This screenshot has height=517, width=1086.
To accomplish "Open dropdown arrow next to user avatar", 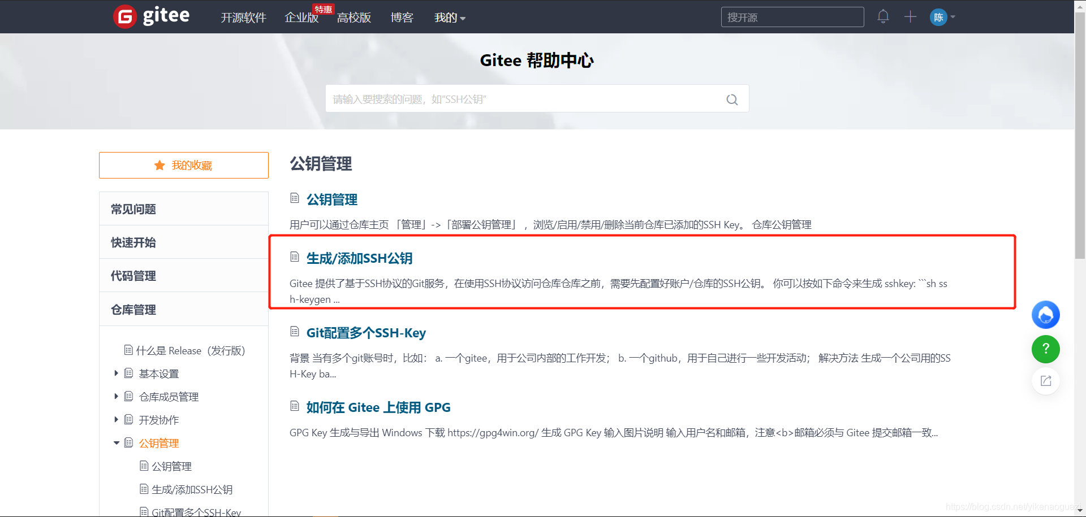I will [x=953, y=17].
